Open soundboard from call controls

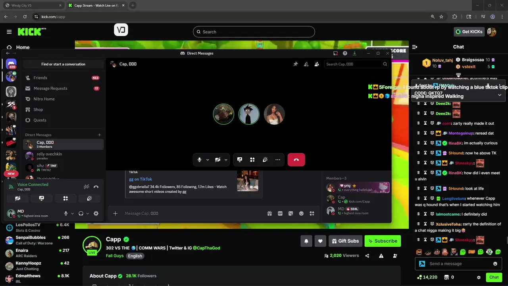[265, 160]
